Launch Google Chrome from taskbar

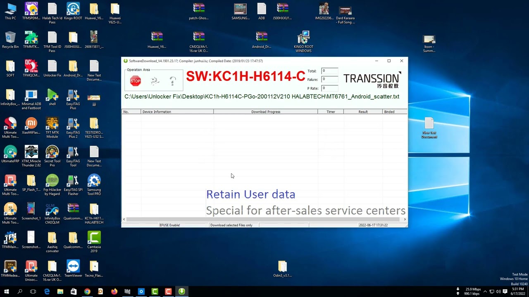(x=87, y=292)
